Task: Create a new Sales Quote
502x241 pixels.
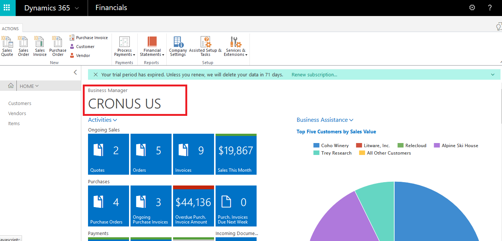Action: click(x=7, y=47)
